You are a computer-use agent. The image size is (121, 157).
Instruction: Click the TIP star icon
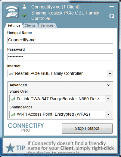coord(10,148)
